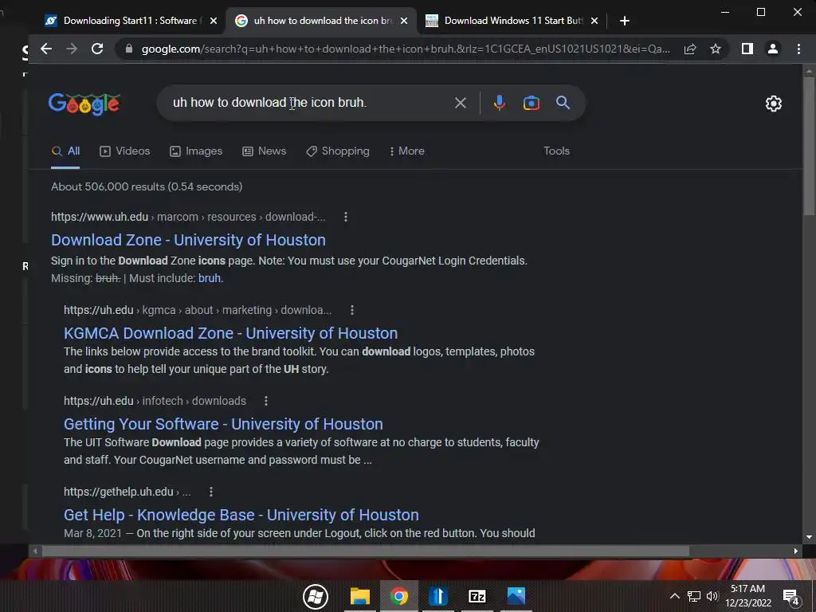Open the Start11 app in taskbar
Screen dimensions: 816x612
[x=437, y=596]
